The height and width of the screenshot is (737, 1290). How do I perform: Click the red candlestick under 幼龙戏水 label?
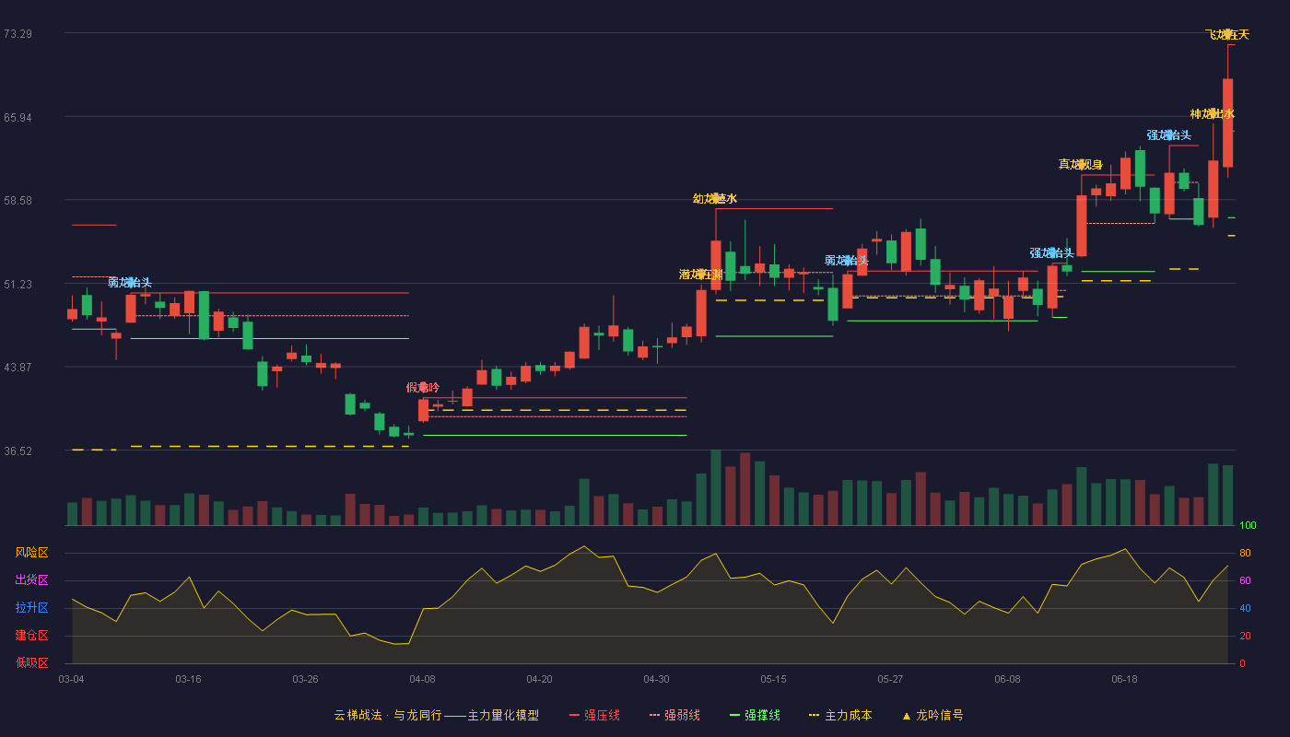tap(715, 265)
